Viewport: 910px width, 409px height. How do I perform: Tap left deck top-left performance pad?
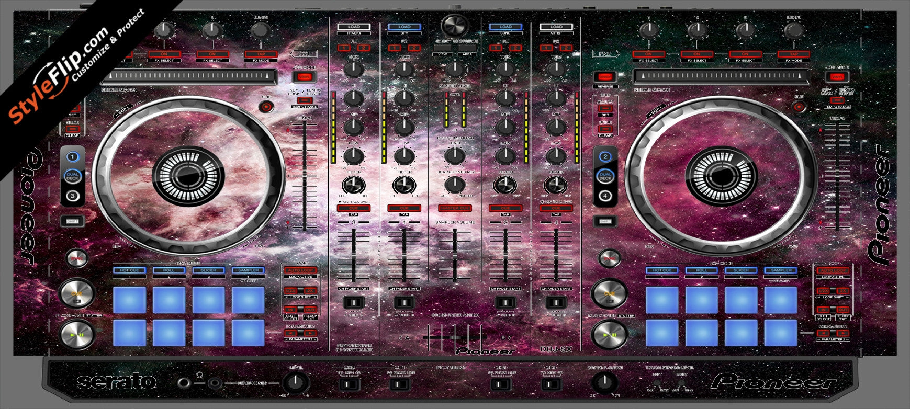click(129, 300)
